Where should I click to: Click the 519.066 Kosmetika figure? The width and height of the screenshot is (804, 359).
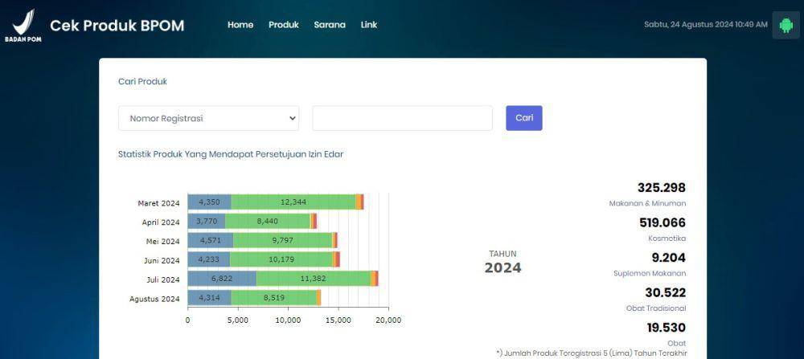point(662,222)
